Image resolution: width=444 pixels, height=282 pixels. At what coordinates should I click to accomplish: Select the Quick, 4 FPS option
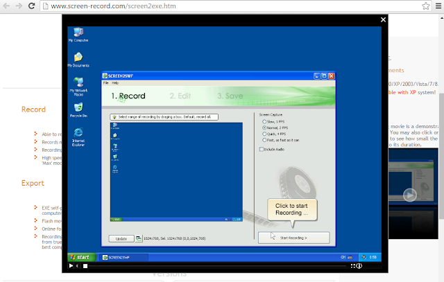[274, 134]
